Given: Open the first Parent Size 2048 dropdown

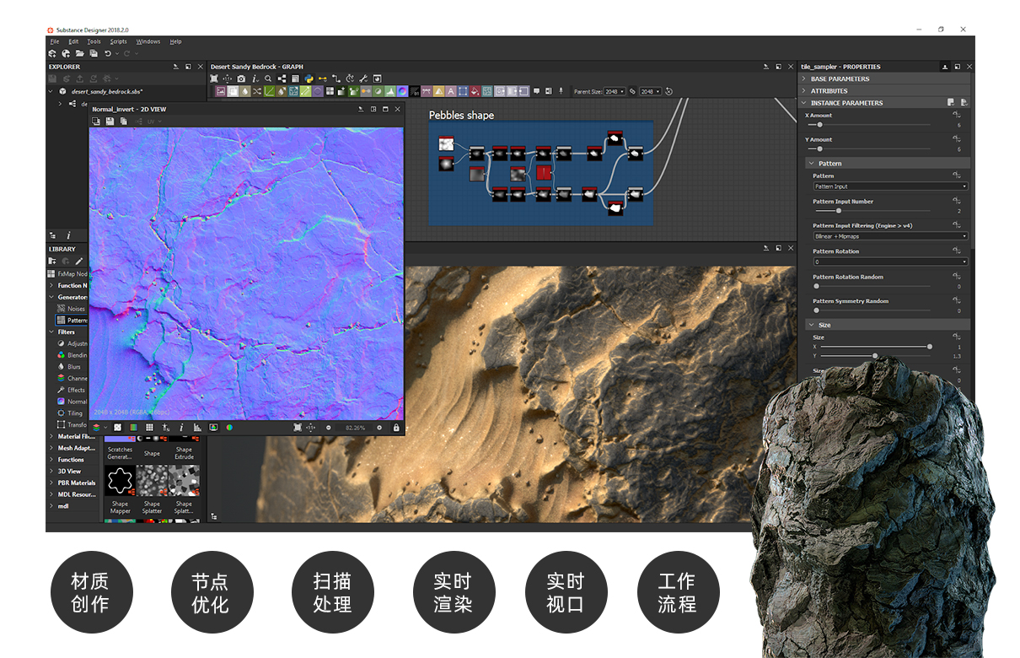Looking at the screenshot, I should (x=615, y=91).
